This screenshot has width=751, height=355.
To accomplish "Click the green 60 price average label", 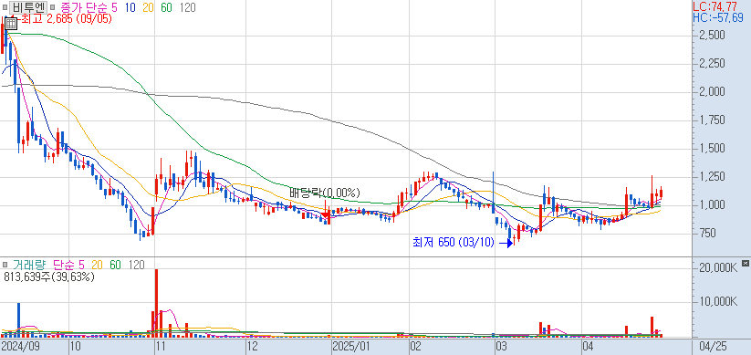I will (x=167, y=7).
